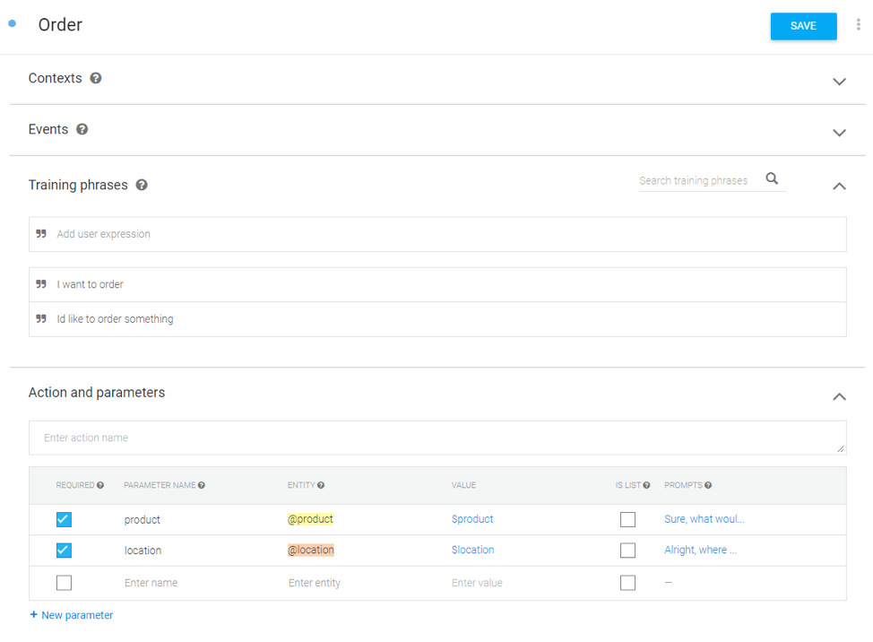The image size is (873, 642).
Task: Click the blue dot next to Order title
Action: coord(13,23)
